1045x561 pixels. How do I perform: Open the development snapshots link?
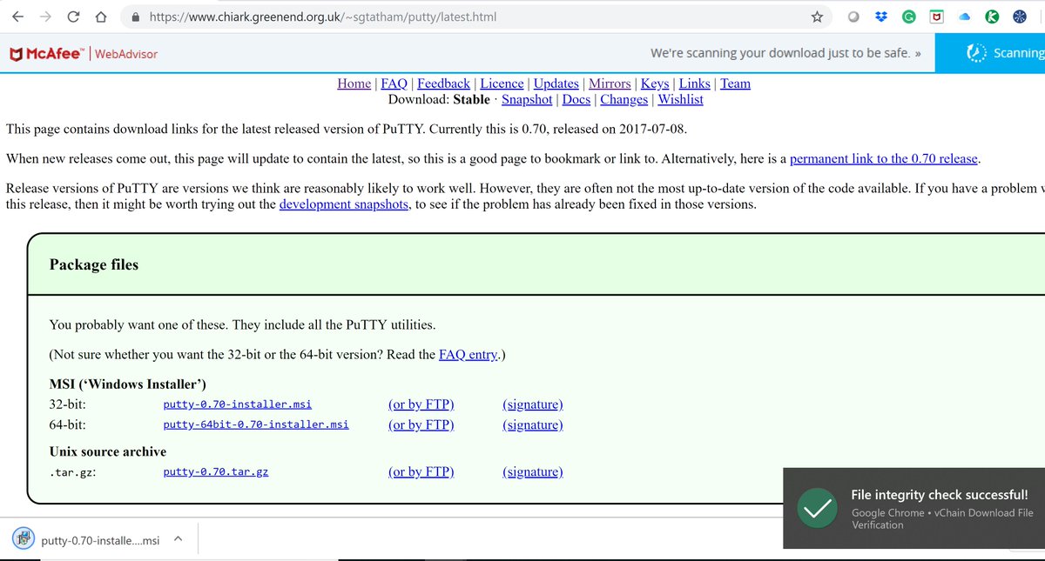(344, 204)
